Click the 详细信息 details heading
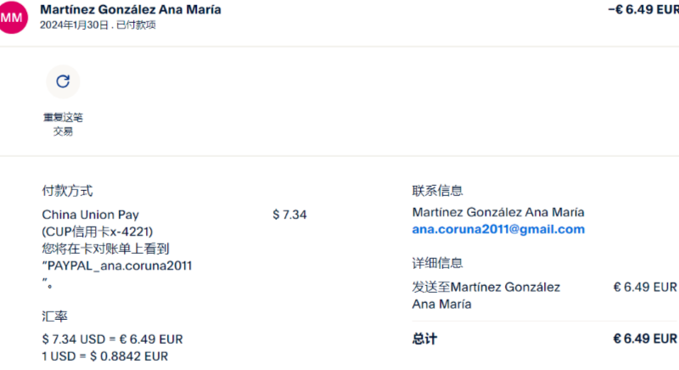Screen dimensions: 679x370 [x=437, y=263]
